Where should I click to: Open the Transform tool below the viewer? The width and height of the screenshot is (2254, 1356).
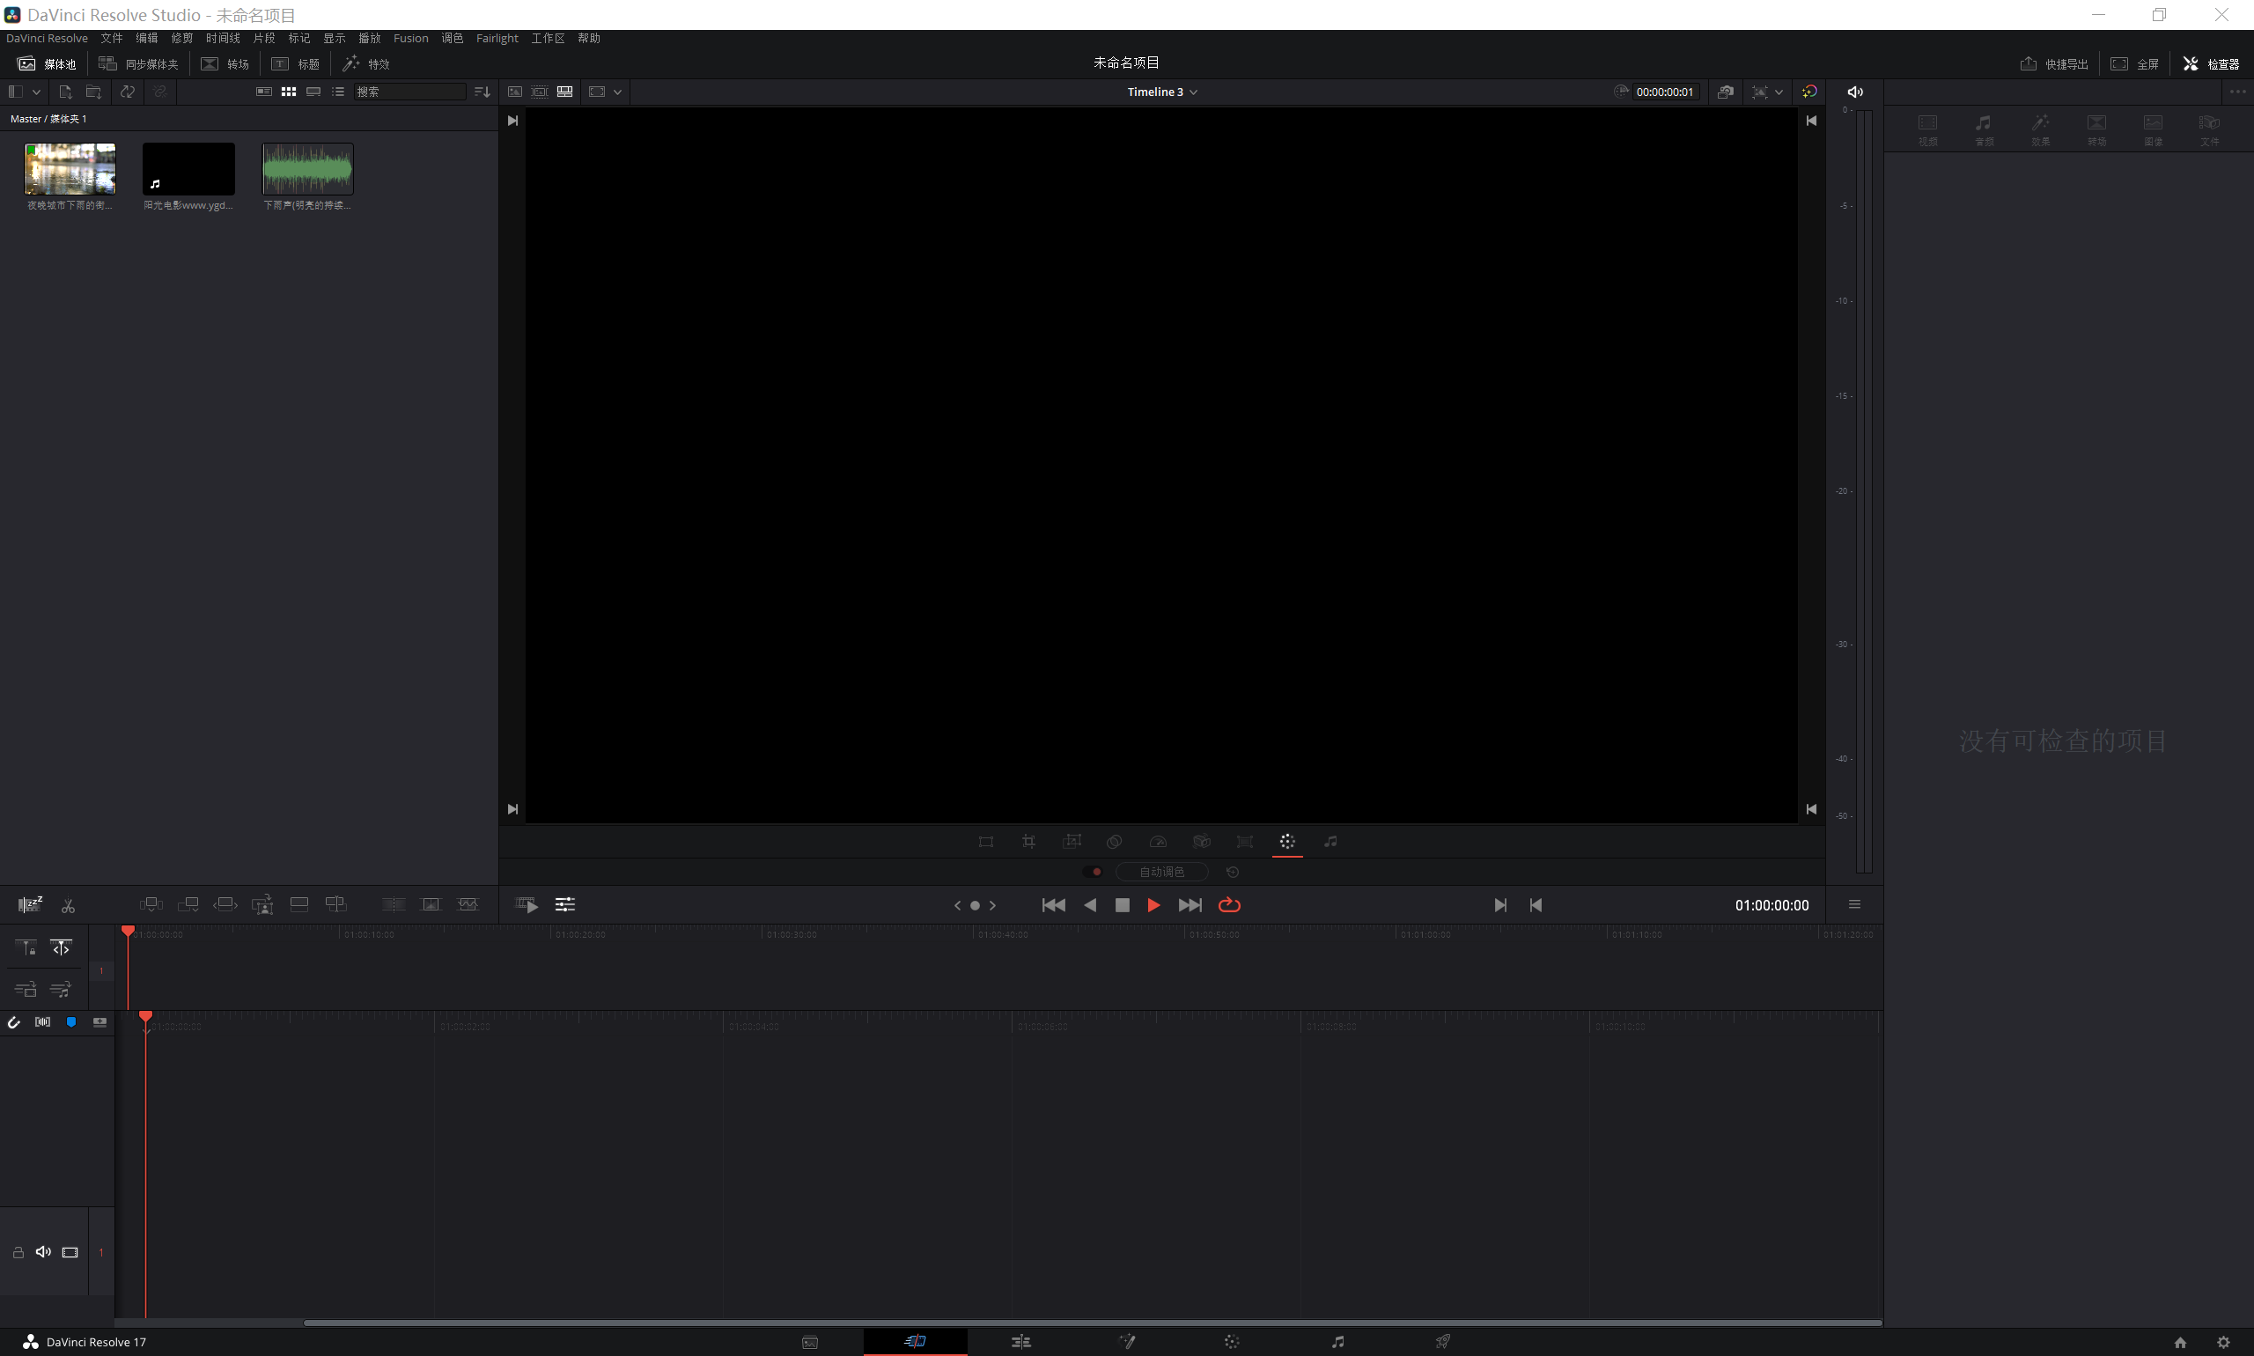(x=986, y=842)
